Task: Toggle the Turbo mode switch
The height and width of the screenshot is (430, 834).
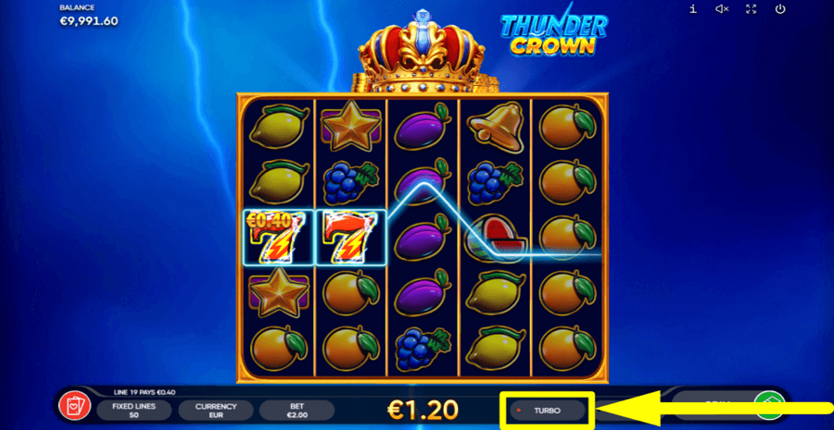Action: (546, 411)
